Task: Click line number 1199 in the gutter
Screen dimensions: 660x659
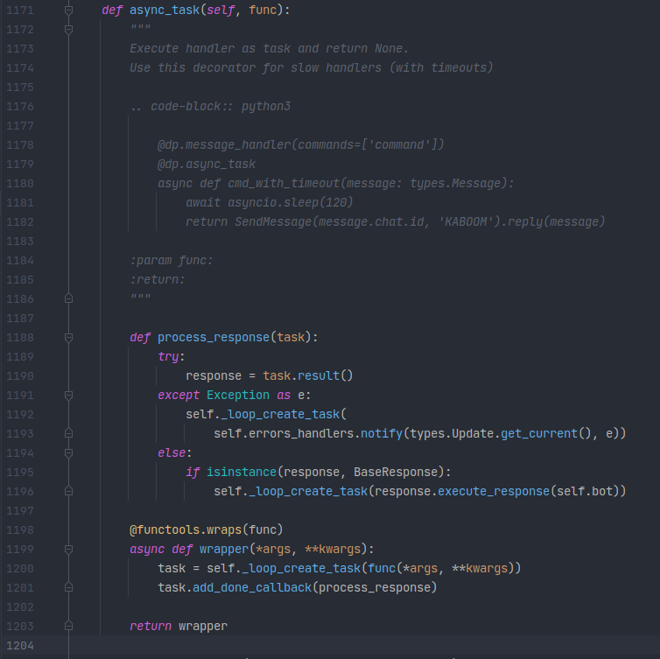Action: tap(20, 550)
